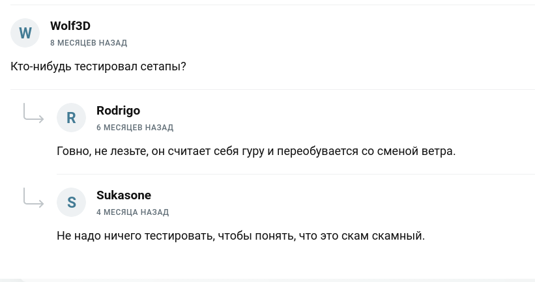Click the Wolf3D avatar with letter W

tap(25, 33)
